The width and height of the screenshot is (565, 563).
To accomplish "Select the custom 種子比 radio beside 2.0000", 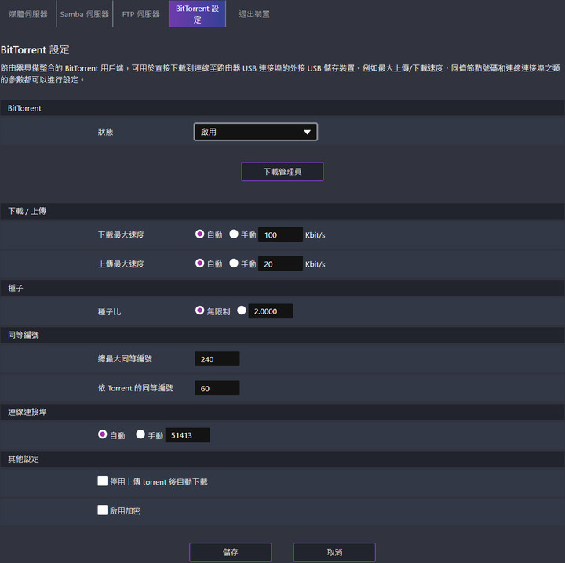I will pos(242,311).
